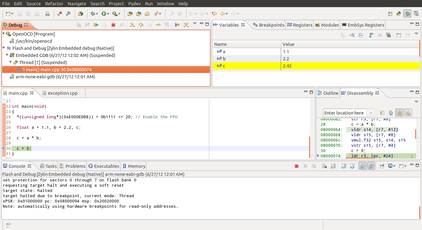Open the Run menu
This screenshot has height=230, width=422.
coord(149,4)
